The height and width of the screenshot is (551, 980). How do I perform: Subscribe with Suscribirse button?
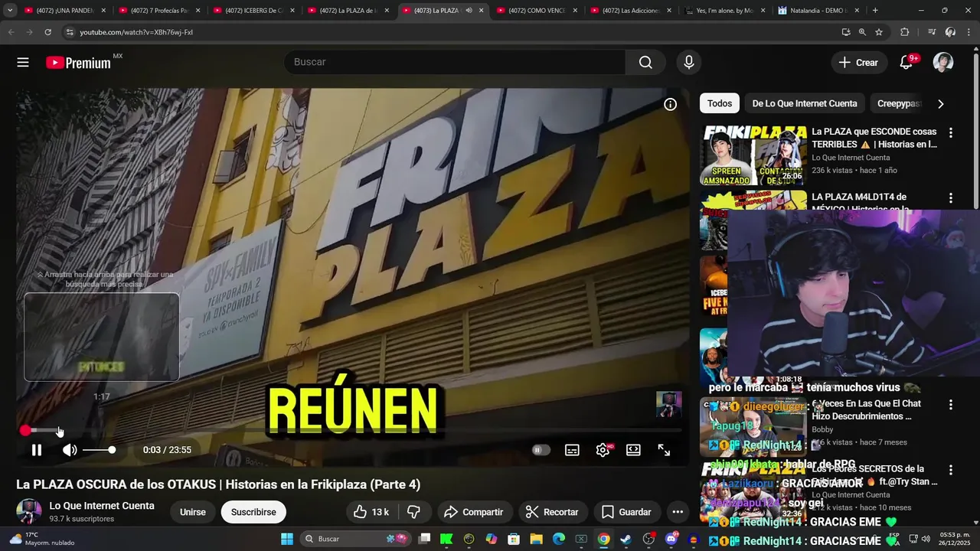coord(253,512)
